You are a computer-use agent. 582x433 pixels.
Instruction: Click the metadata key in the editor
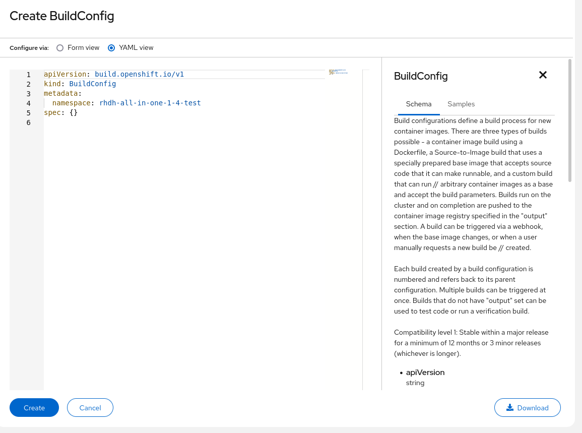[x=60, y=94]
